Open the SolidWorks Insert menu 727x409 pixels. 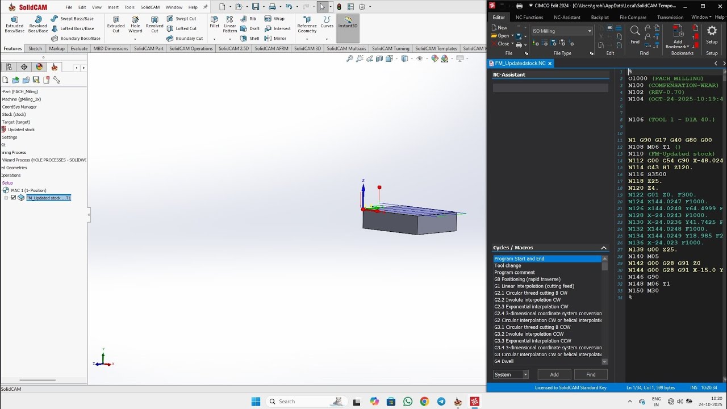113,7
